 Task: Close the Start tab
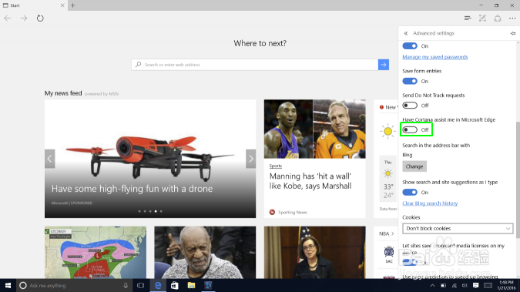(x=62, y=5)
